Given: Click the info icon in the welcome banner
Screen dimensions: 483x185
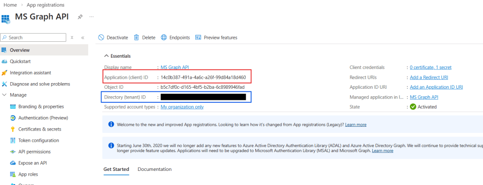Looking at the screenshot, I should click(x=111, y=124).
